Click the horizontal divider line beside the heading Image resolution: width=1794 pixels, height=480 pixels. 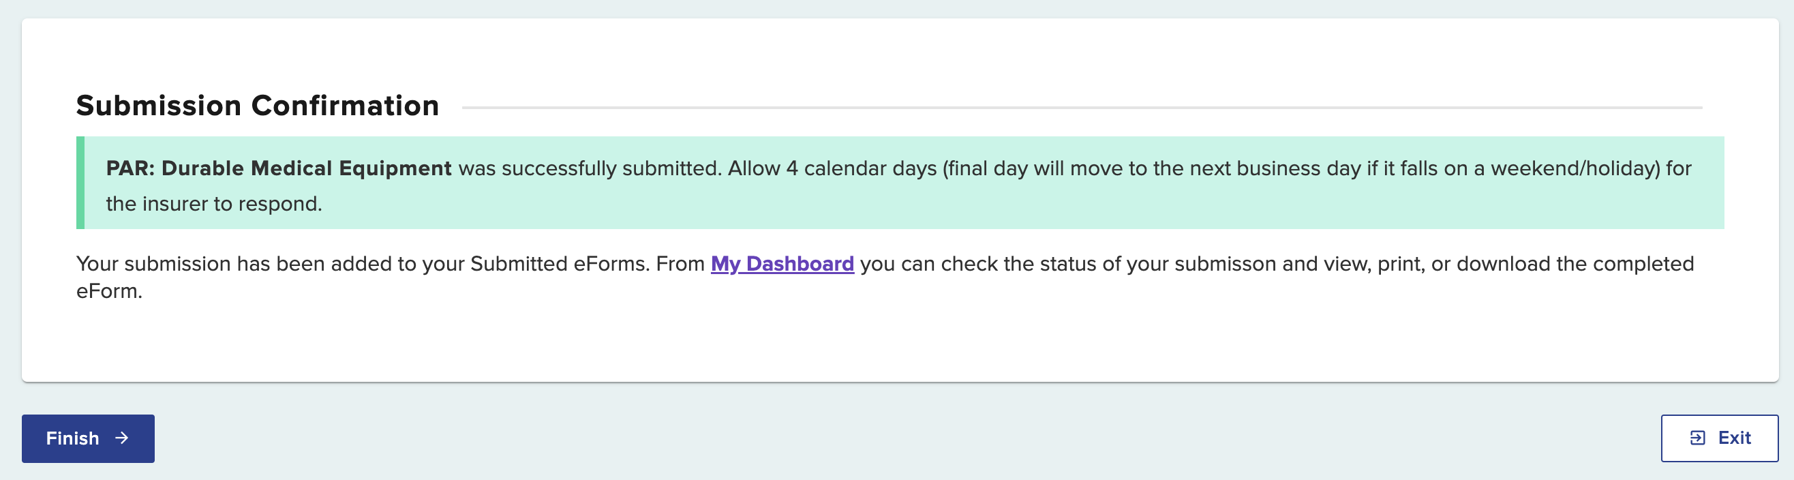coord(1081,108)
